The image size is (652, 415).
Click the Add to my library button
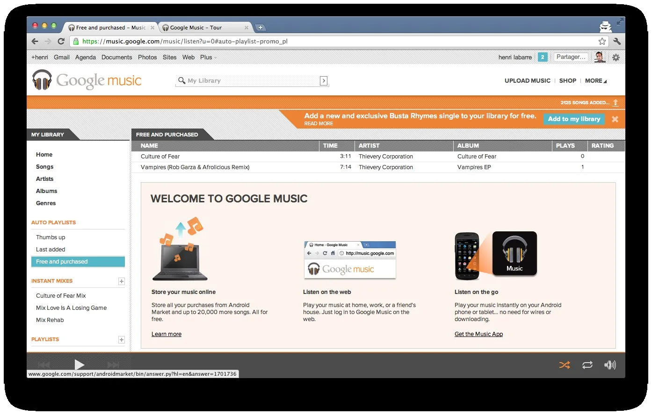click(574, 119)
